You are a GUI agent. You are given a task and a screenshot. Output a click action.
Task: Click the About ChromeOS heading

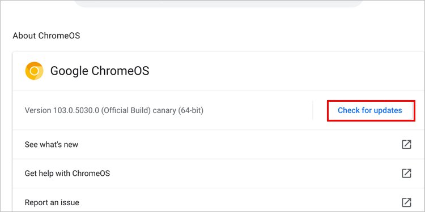click(x=46, y=36)
